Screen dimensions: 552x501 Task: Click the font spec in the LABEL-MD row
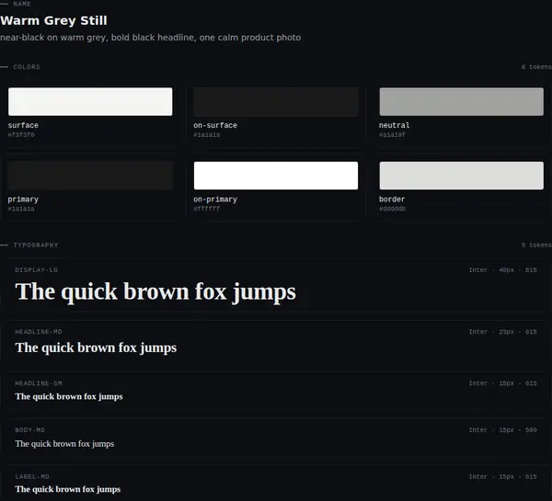(x=502, y=477)
